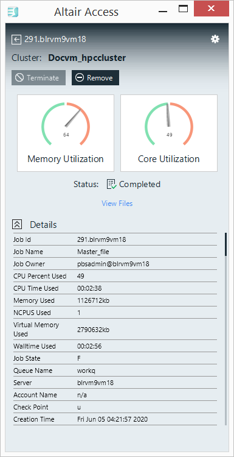Viewport: 234px width, 457px height.
Task: Click the Docvm_hpccluster cluster name
Action: pos(87,58)
